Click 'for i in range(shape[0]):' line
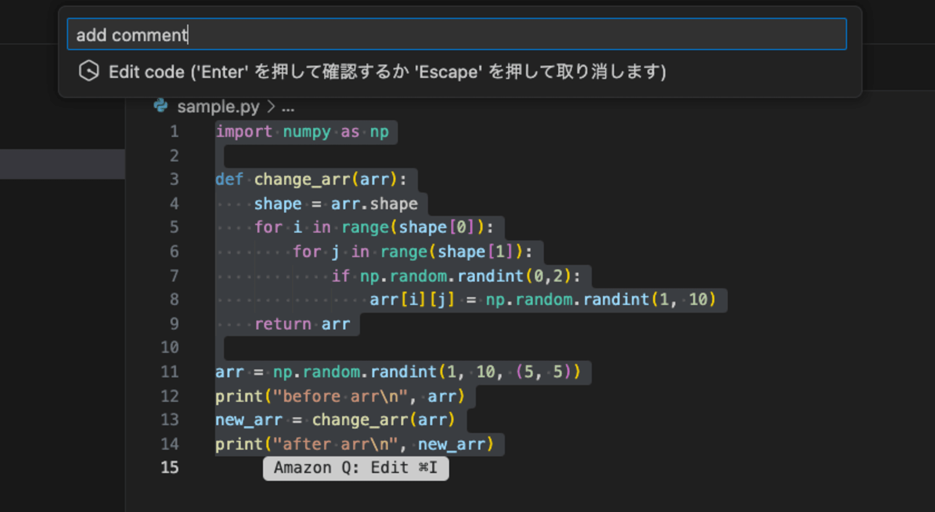 (x=374, y=228)
